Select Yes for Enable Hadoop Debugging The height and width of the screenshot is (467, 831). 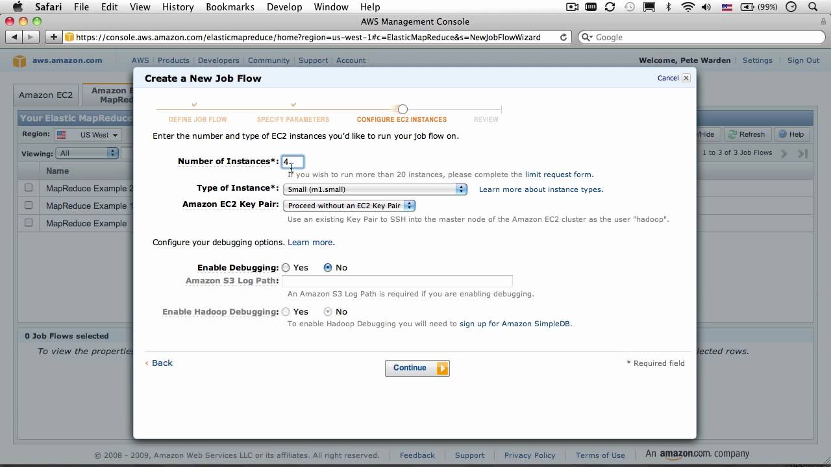[x=286, y=311]
